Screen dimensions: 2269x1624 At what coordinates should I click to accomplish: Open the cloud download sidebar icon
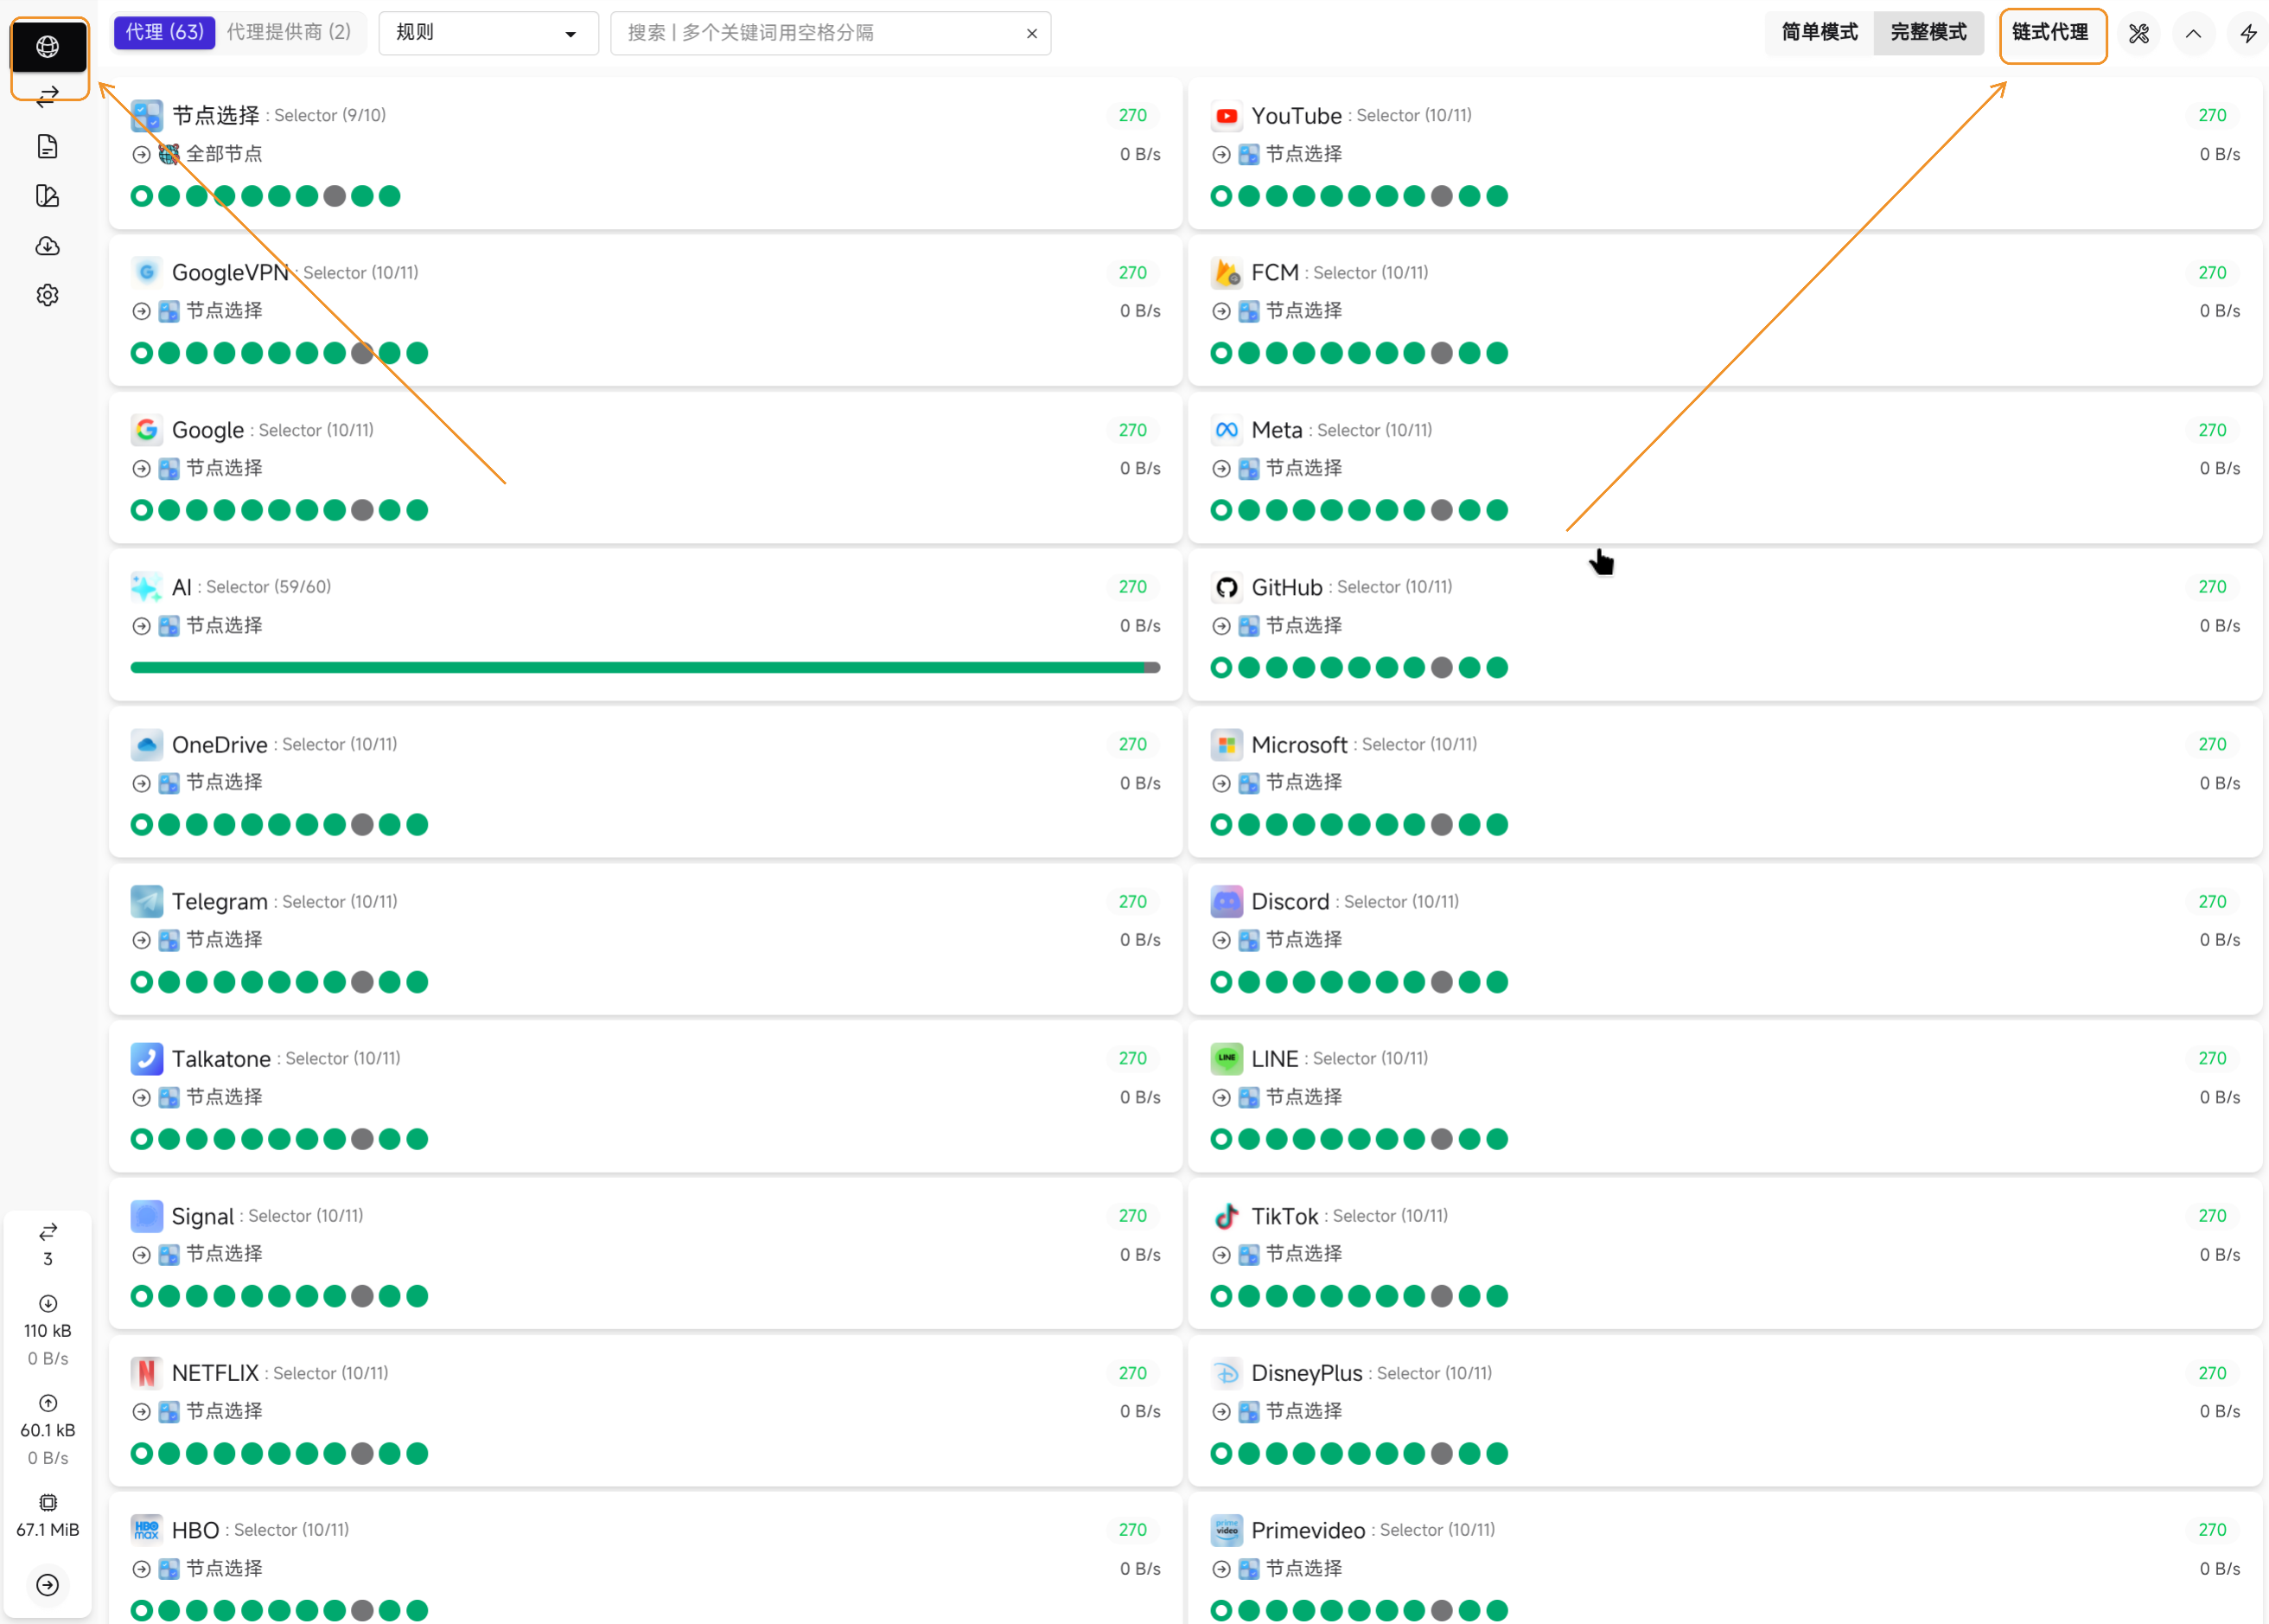point(48,246)
